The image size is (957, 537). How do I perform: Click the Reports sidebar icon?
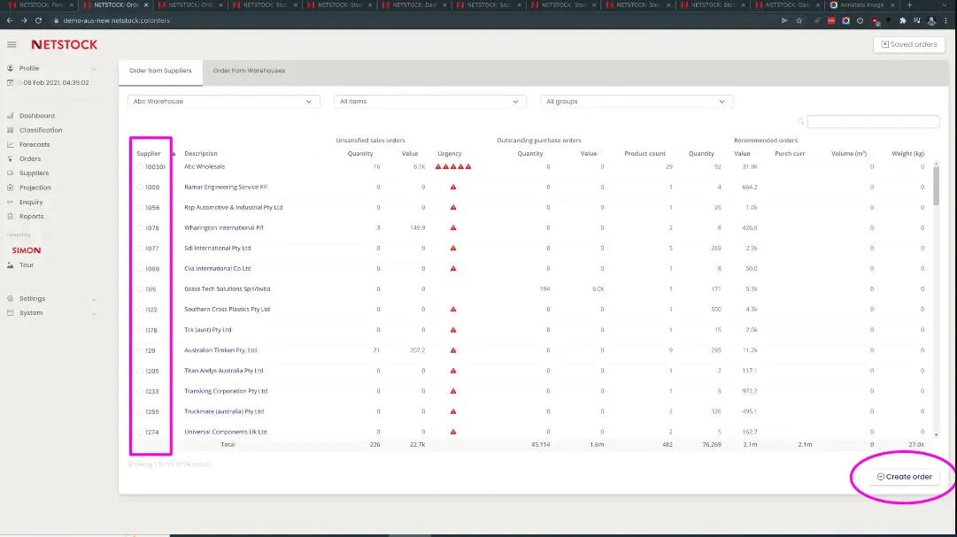tap(11, 216)
